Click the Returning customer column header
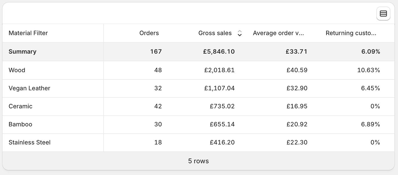The image size is (398, 175). pyautogui.click(x=351, y=33)
